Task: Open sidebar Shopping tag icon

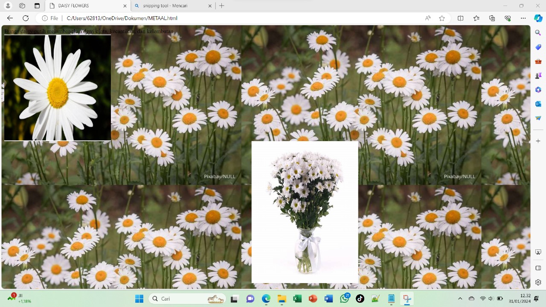Action: click(x=538, y=47)
